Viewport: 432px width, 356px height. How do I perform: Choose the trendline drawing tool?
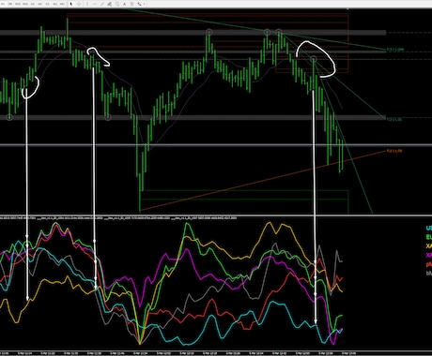102,4
